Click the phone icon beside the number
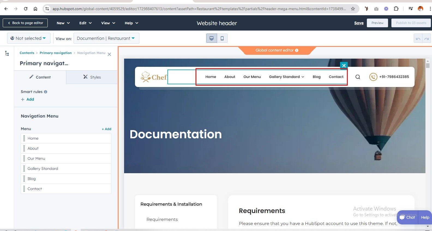Screen dimensions: 432x231 (x=373, y=77)
